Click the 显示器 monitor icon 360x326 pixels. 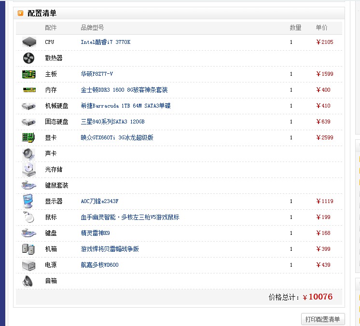[x=28, y=201]
